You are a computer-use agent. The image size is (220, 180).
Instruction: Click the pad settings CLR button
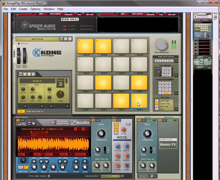coord(164,61)
